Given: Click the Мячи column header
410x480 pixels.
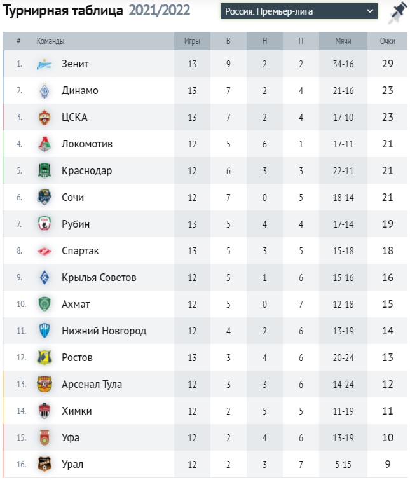Looking at the screenshot, I should click(343, 41).
